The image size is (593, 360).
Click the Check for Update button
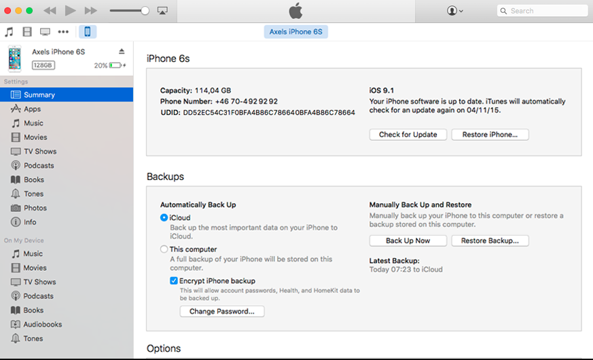click(408, 134)
